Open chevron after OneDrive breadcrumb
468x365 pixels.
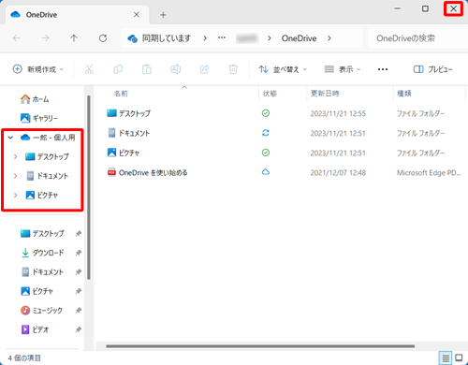(x=329, y=38)
